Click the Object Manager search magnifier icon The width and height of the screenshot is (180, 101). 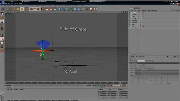pos(173,10)
